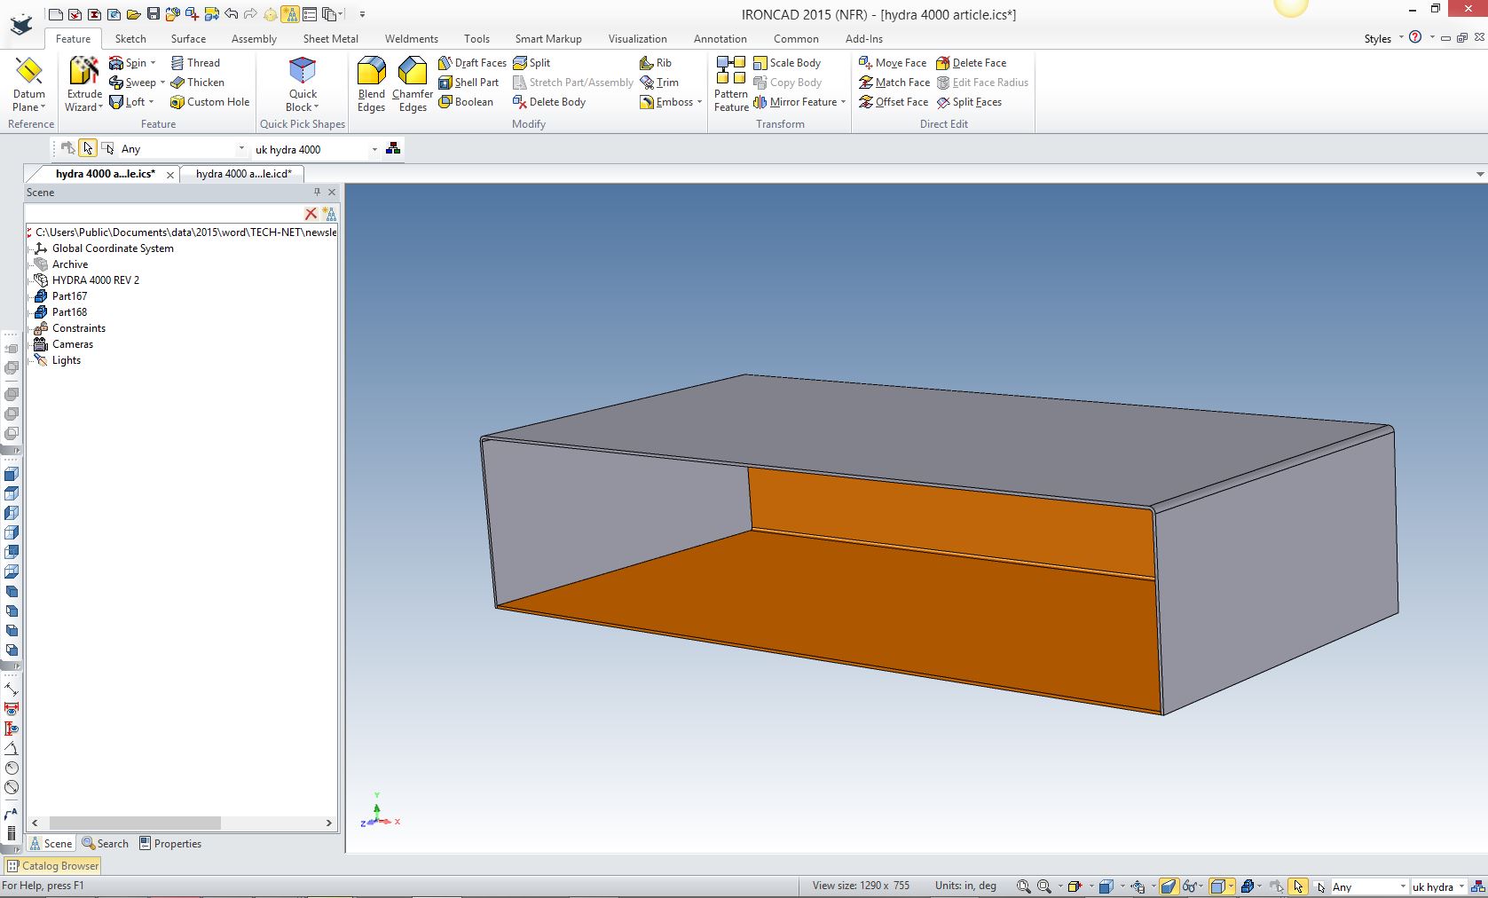Image resolution: width=1488 pixels, height=898 pixels.
Task: Switch to the Sheet Metal ribbon tab
Action: 330,39
